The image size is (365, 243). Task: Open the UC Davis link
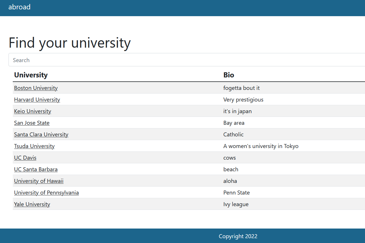(x=25, y=158)
